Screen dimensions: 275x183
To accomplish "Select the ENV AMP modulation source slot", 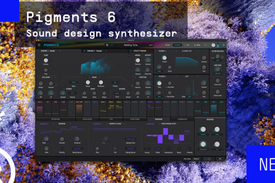I will pos(79,108).
